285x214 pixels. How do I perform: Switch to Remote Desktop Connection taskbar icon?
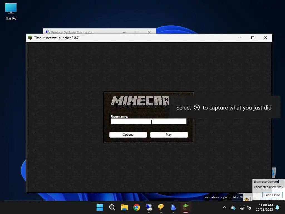(149, 207)
